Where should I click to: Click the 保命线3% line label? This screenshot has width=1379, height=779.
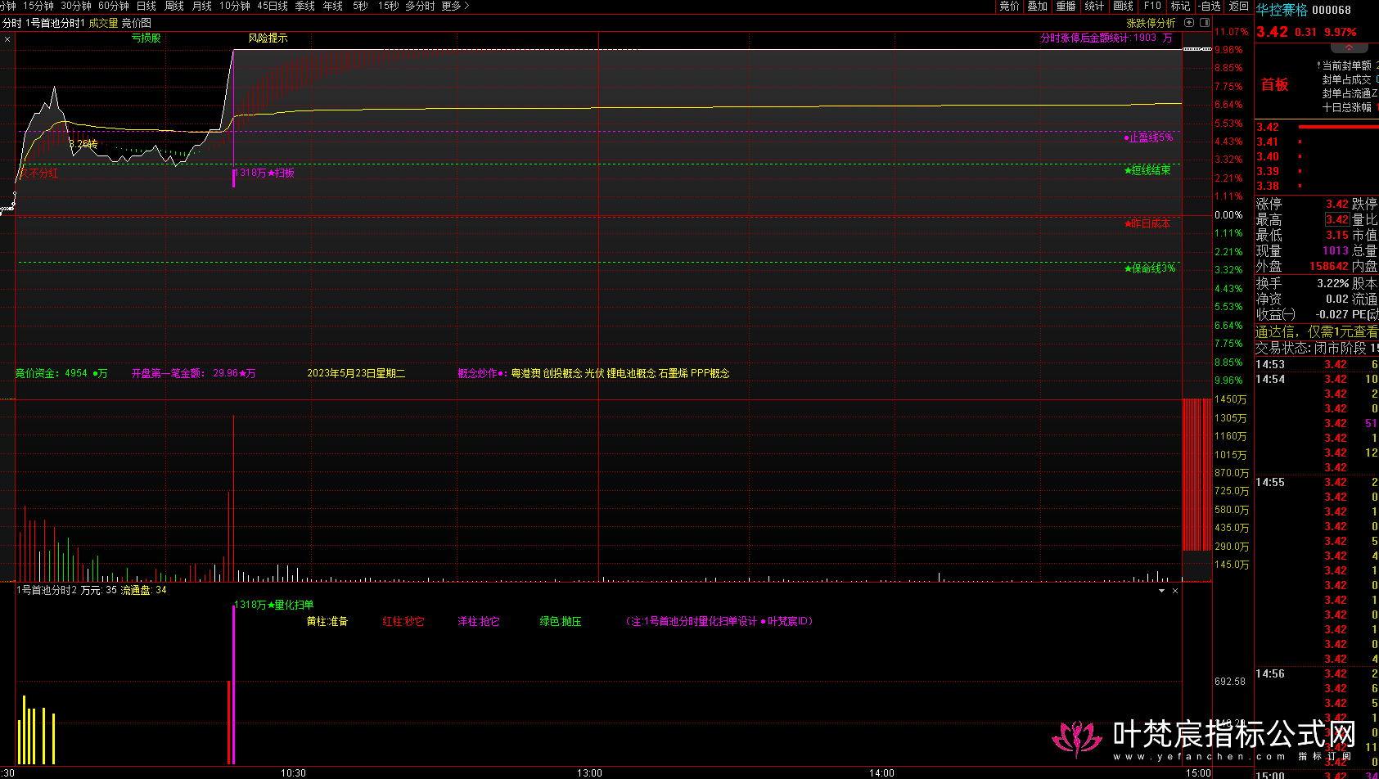pos(1150,268)
